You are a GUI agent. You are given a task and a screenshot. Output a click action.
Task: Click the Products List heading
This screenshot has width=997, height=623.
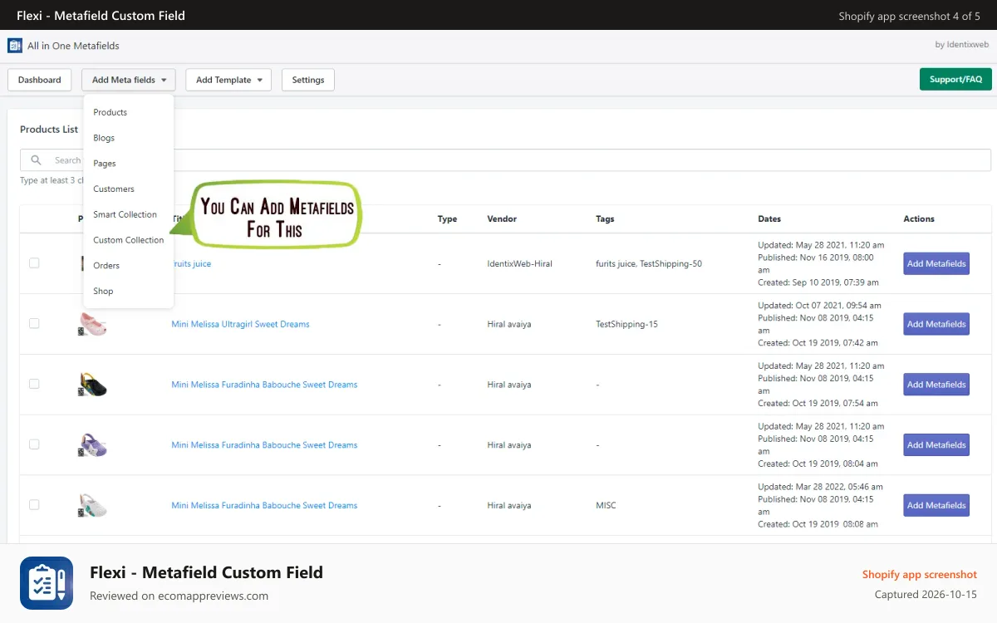[49, 130]
